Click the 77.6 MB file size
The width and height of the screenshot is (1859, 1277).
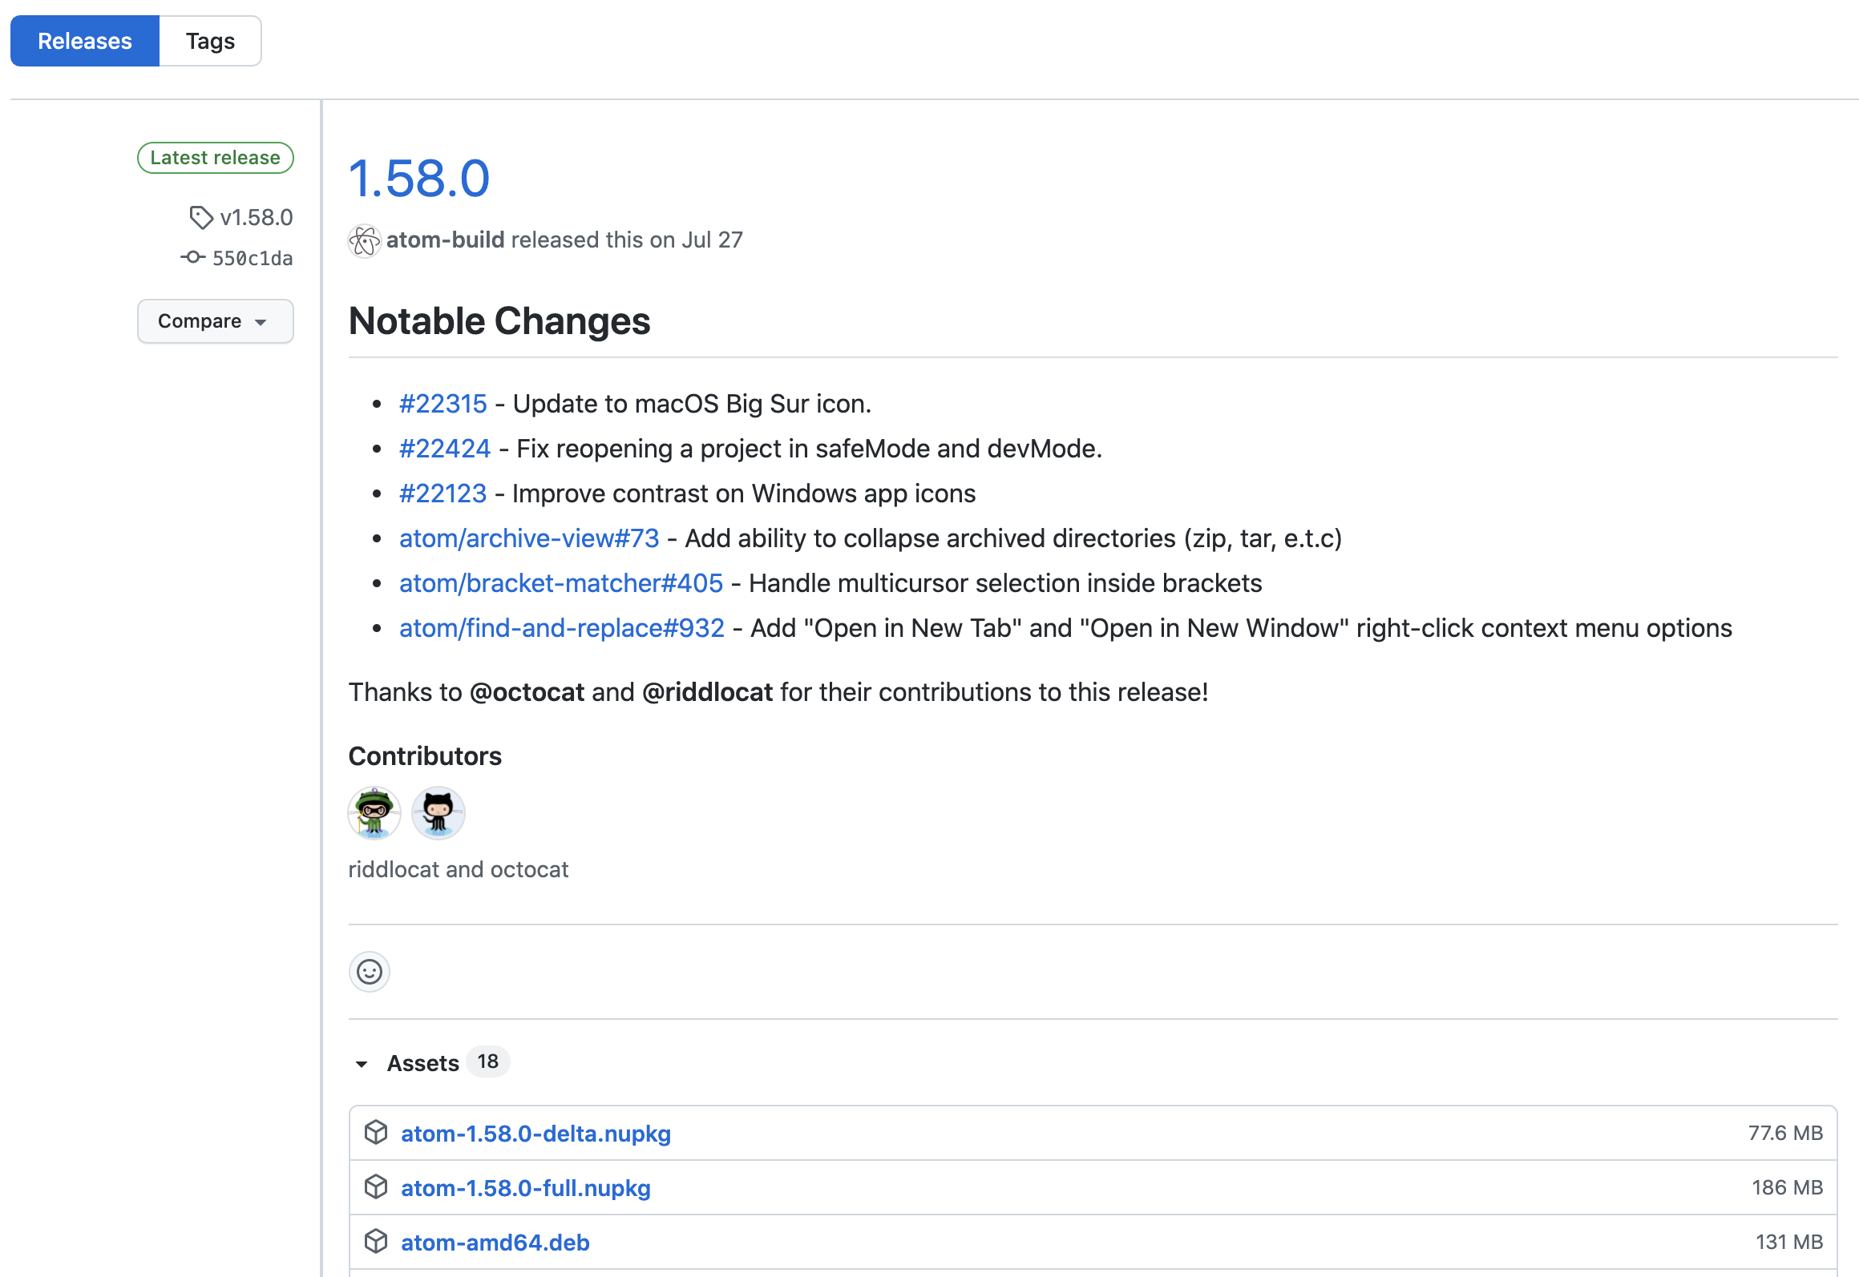click(x=1786, y=1134)
